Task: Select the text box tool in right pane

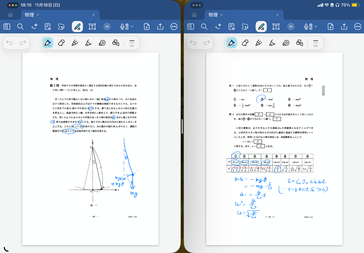Action: 276,27
